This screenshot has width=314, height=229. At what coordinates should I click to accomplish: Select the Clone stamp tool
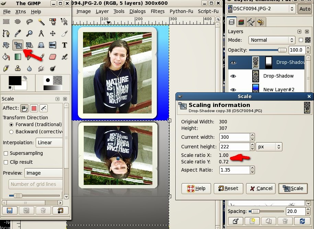click(x=18, y=69)
